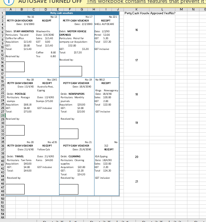Select column N header

coord(193,9)
